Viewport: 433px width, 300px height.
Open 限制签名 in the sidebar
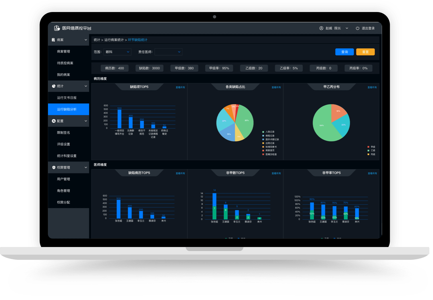point(68,132)
